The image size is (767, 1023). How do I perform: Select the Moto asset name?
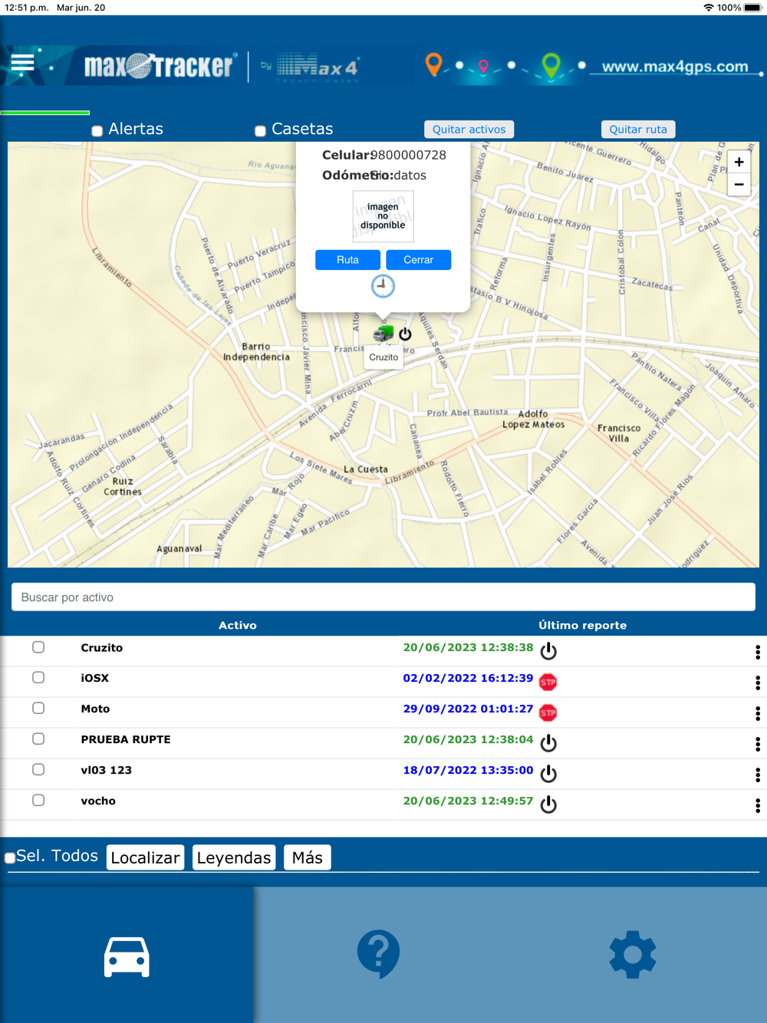pyautogui.click(x=95, y=709)
